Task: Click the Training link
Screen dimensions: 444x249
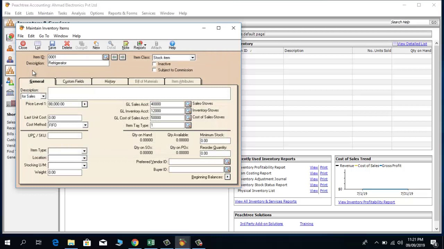Action: [x=307, y=224]
